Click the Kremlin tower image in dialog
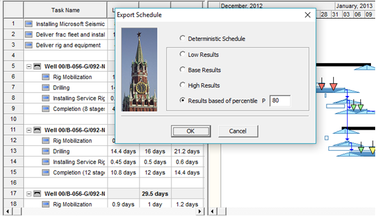 139,70
